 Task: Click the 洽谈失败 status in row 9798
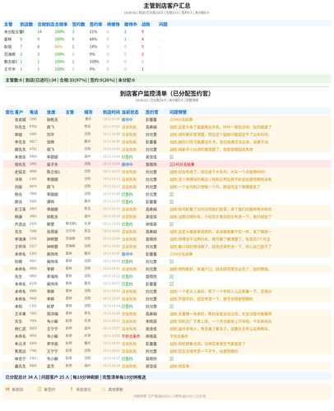(x=129, y=127)
